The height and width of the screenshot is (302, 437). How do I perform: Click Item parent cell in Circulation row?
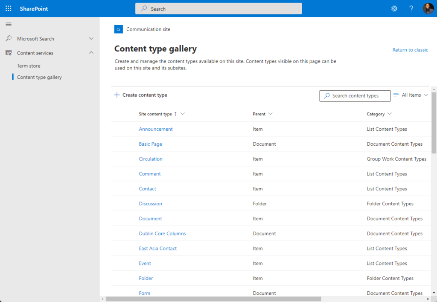[257, 159]
